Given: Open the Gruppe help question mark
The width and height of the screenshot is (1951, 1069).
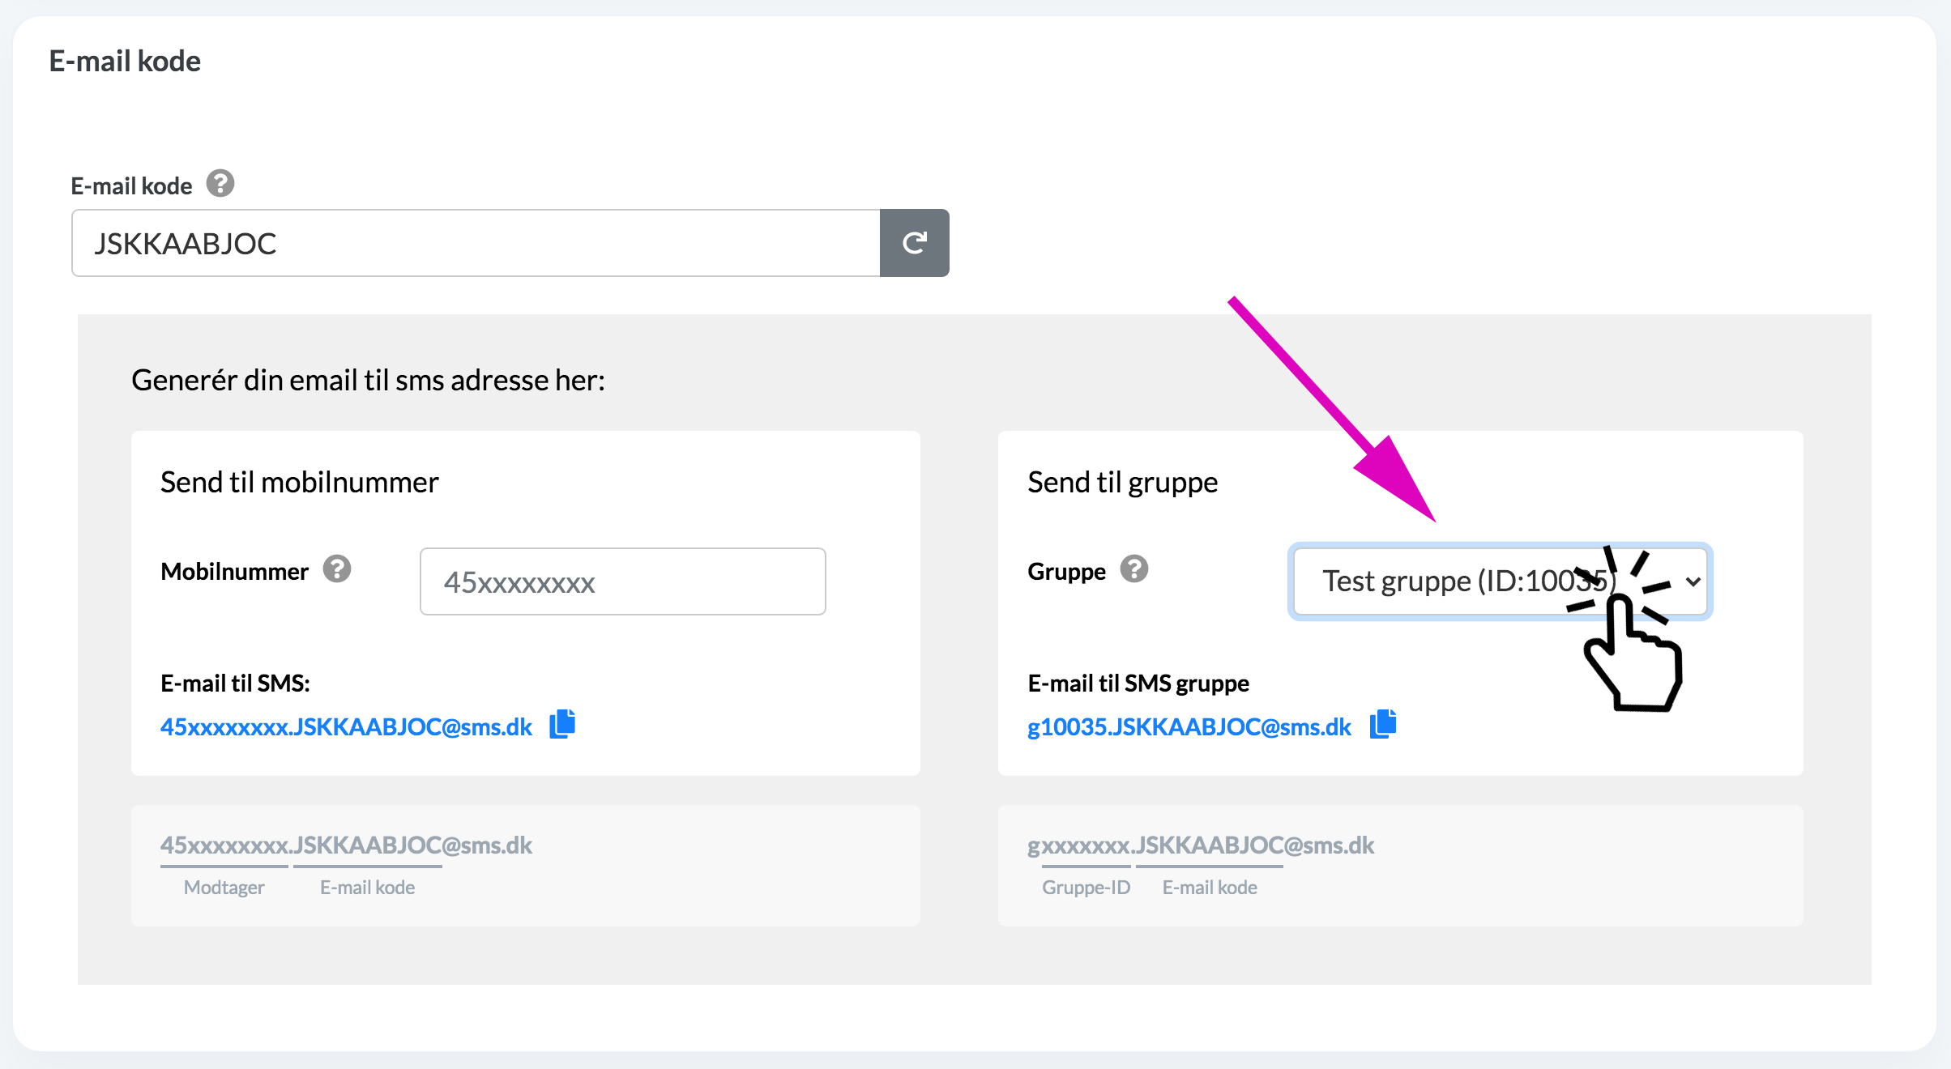Looking at the screenshot, I should tap(1134, 569).
